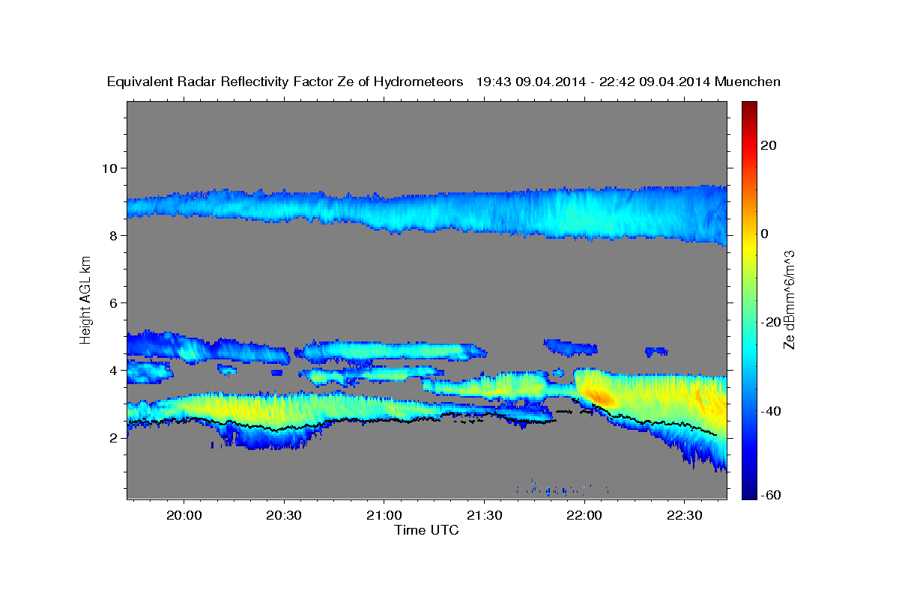Click the plot title text "Equivalent Radar Reflectivity Factor Ze of Hydrometeors"
Screen dimensions: 899x599
pyautogui.click(x=285, y=82)
